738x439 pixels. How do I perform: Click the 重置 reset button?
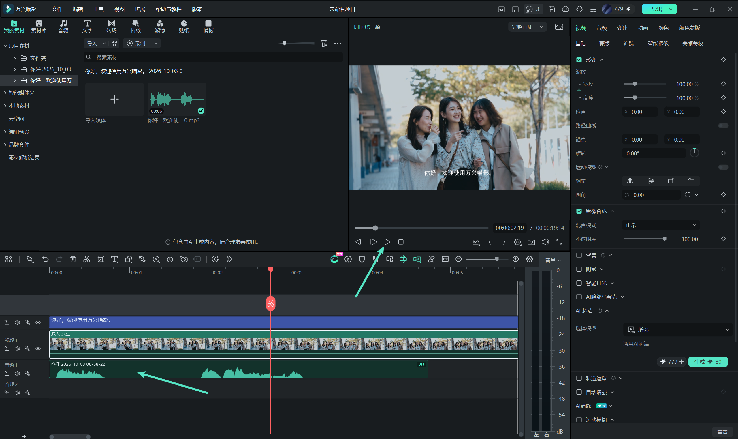click(722, 432)
